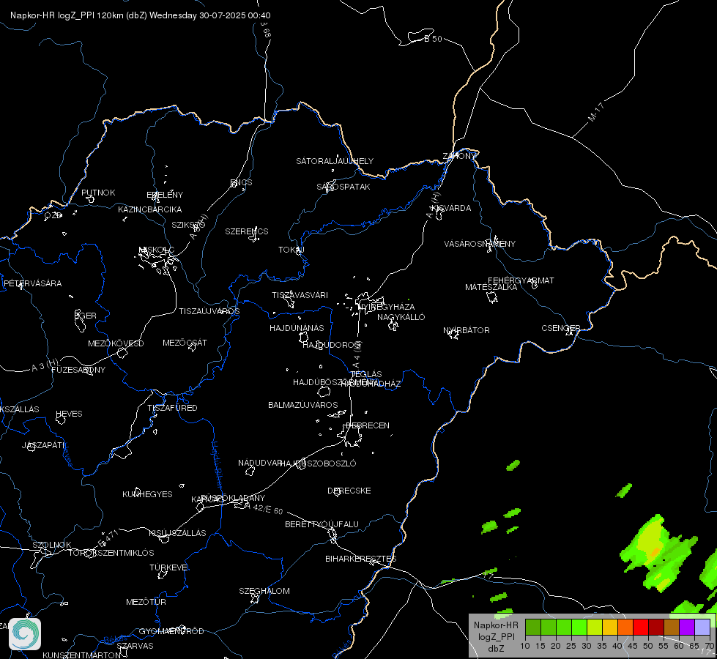Click the KUNHEGYES label
Image resolution: width=717 pixels, height=659 pixels.
147,494
